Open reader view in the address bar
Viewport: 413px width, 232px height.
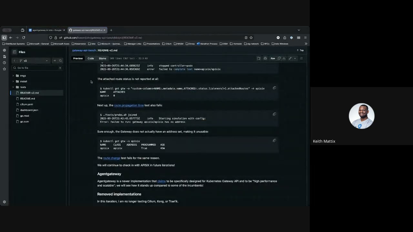pos(246,38)
